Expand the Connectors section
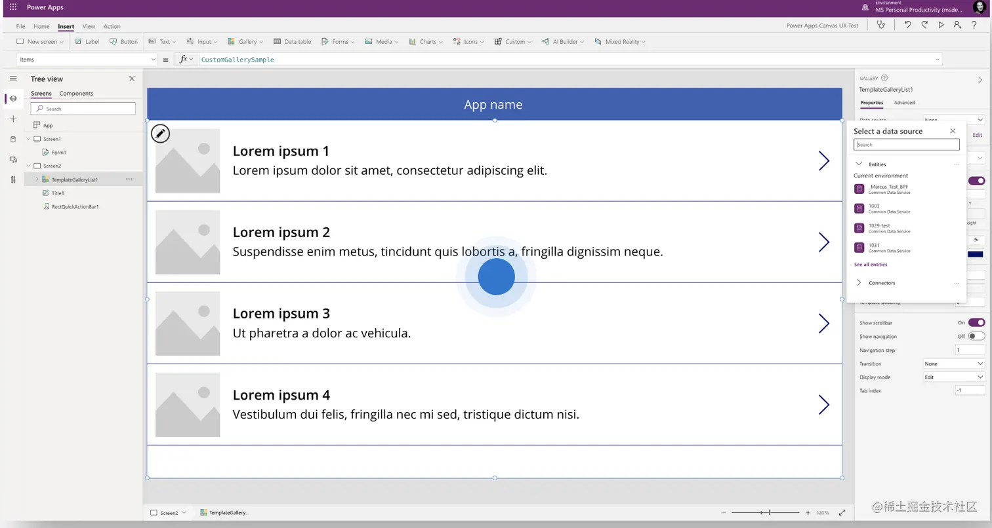992x528 pixels. tap(859, 282)
